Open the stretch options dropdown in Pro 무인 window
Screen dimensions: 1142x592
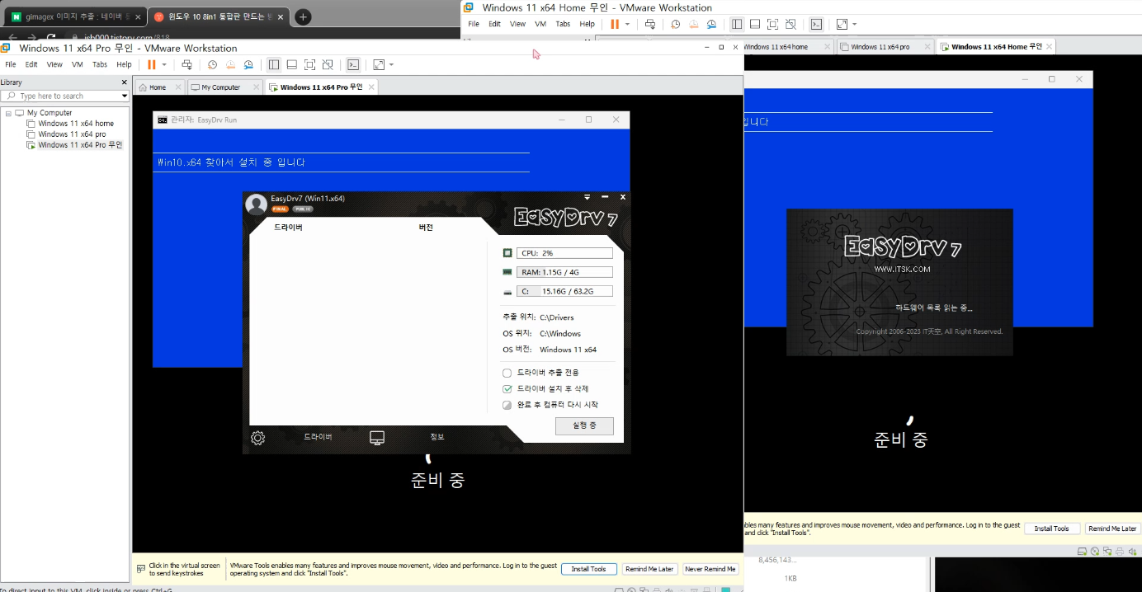click(391, 64)
